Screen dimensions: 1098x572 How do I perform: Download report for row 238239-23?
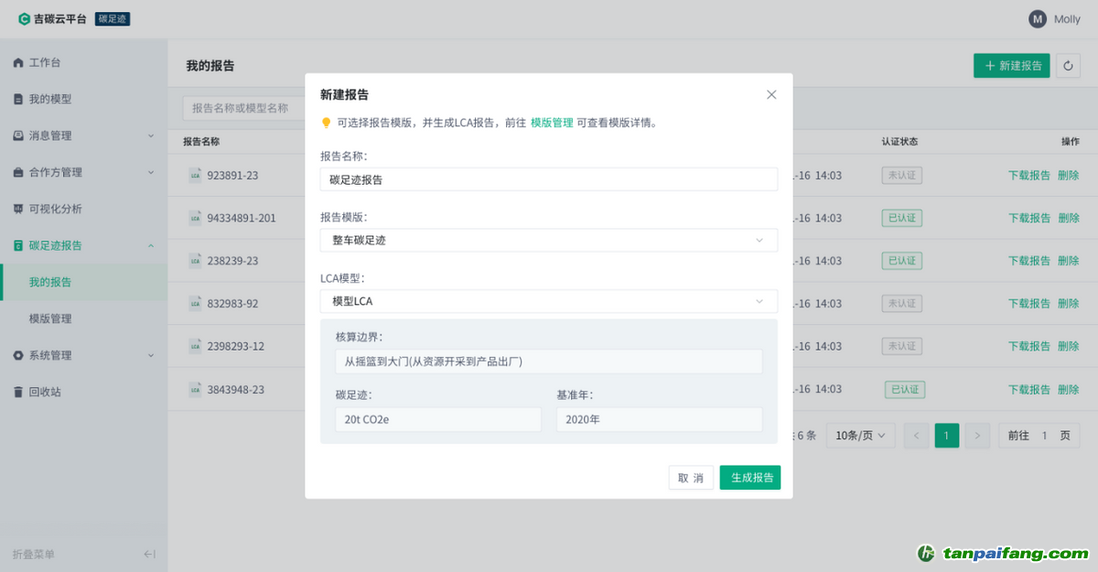1029,261
